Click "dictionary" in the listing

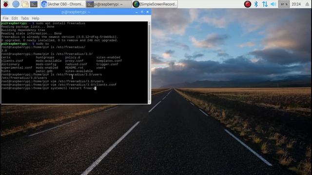[x=10, y=64]
